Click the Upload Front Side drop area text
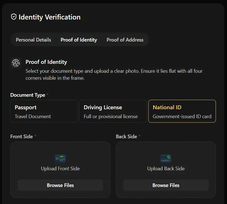 point(60,169)
